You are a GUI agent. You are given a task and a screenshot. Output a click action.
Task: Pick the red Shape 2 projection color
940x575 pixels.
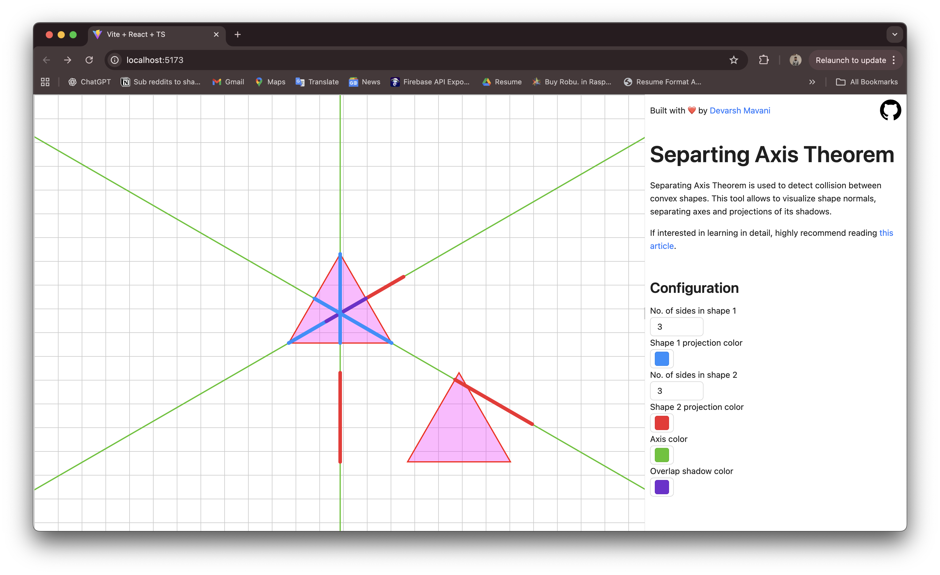[662, 423]
